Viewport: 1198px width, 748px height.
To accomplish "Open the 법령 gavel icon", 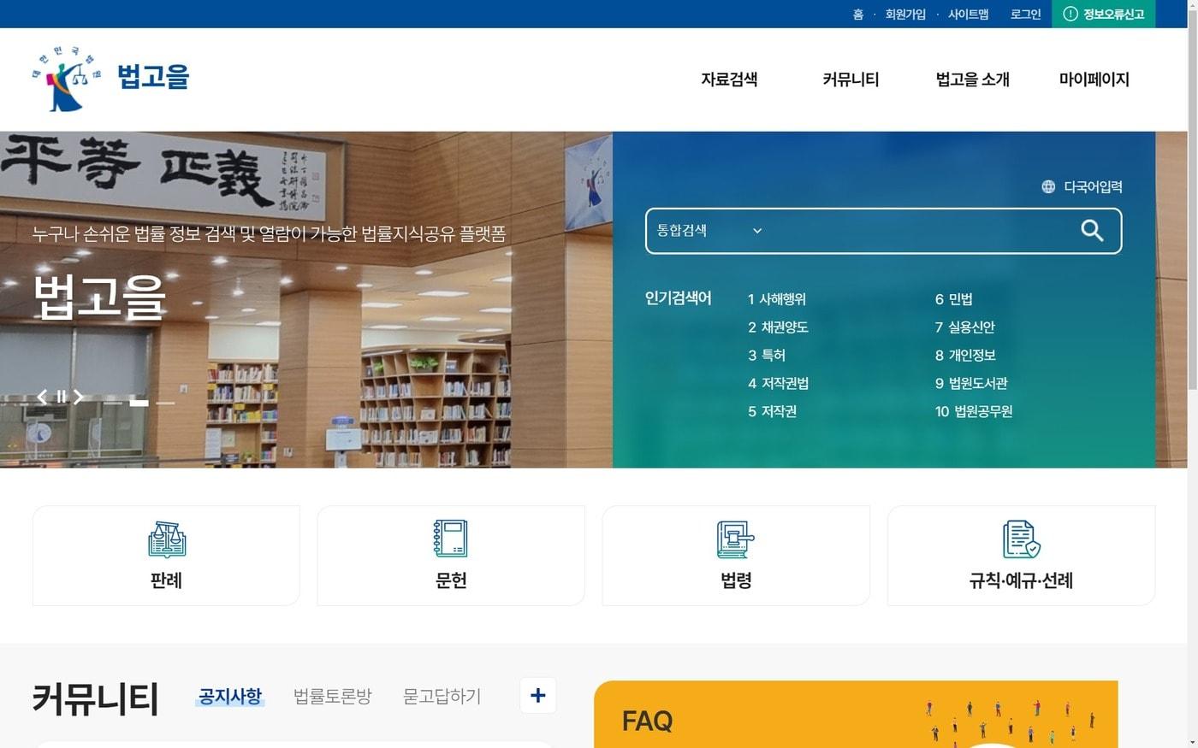I will click(736, 539).
